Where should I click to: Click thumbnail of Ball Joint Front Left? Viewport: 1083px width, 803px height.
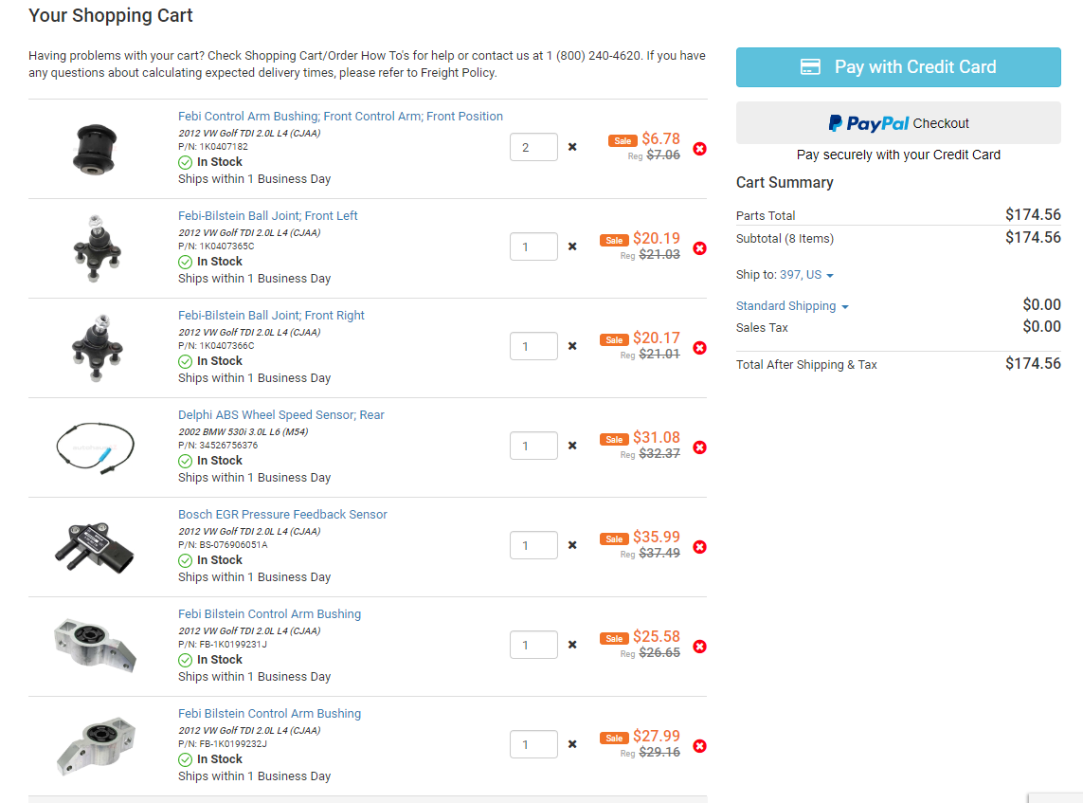click(x=96, y=248)
